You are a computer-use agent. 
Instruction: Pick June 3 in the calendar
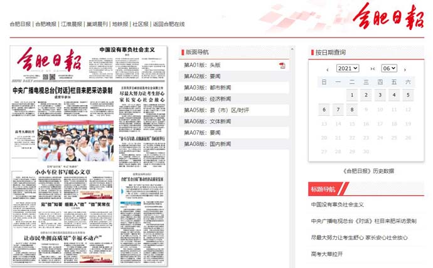tap(380, 95)
